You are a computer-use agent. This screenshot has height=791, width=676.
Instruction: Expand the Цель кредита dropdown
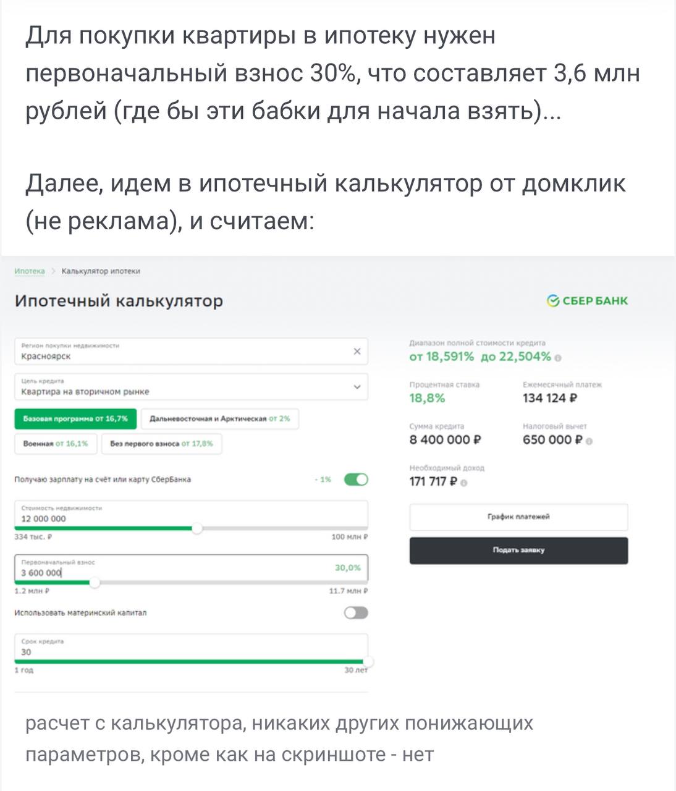click(x=357, y=387)
